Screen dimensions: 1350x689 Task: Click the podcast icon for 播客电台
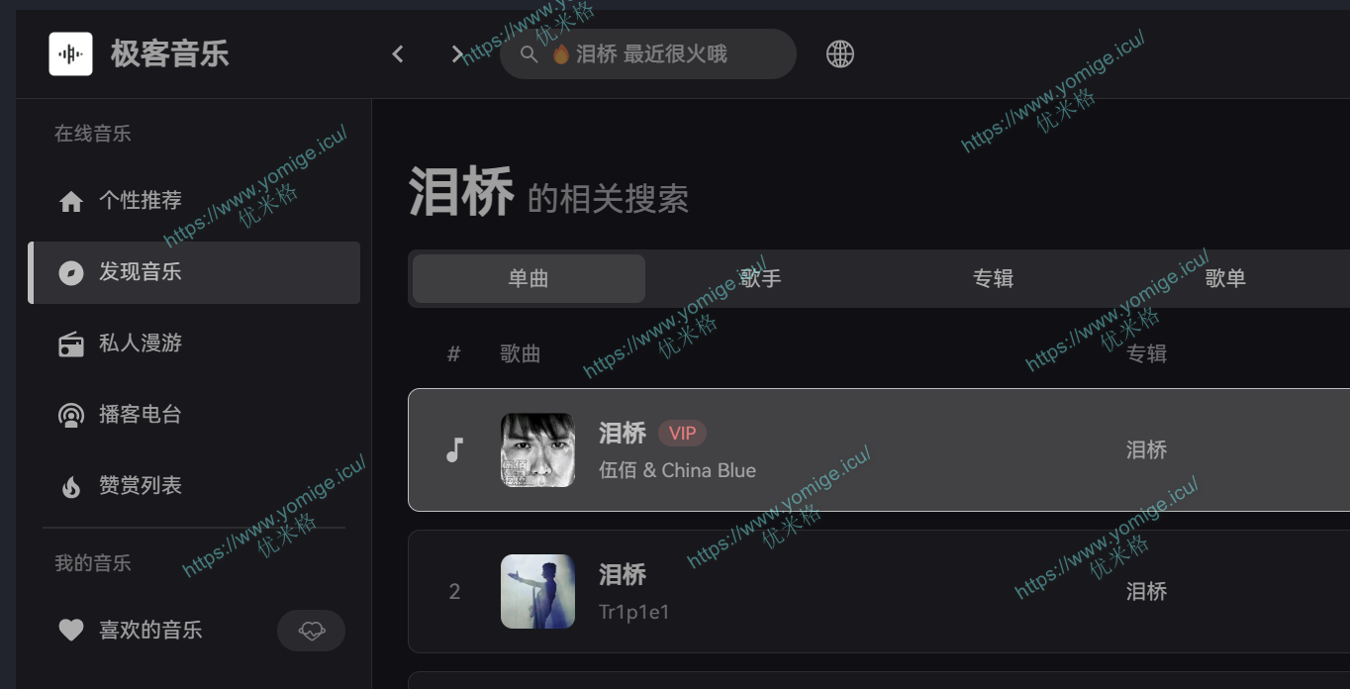[71, 415]
